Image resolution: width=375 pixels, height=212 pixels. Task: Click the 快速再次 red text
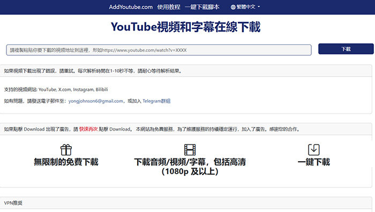[88, 129]
